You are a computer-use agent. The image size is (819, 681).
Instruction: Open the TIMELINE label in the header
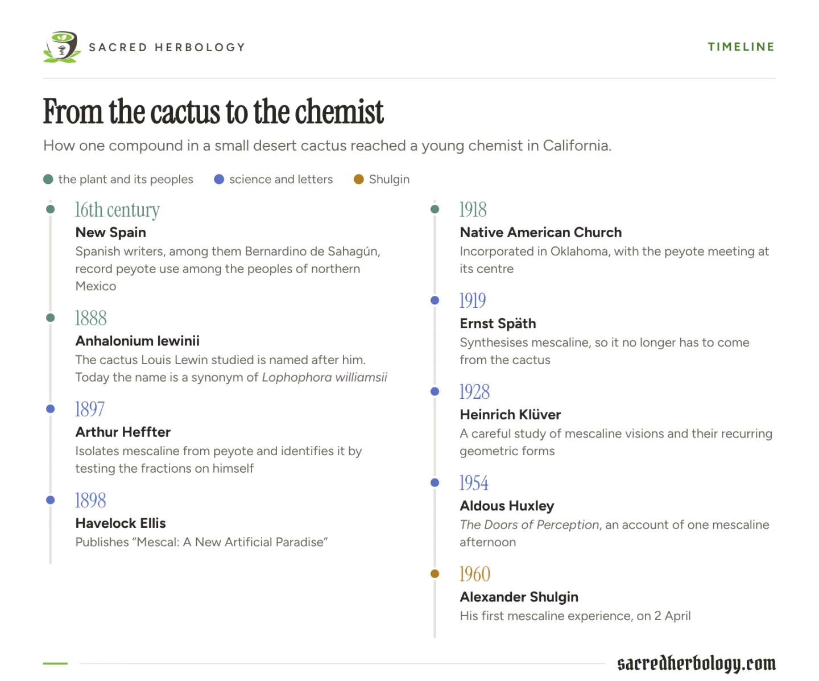741,47
